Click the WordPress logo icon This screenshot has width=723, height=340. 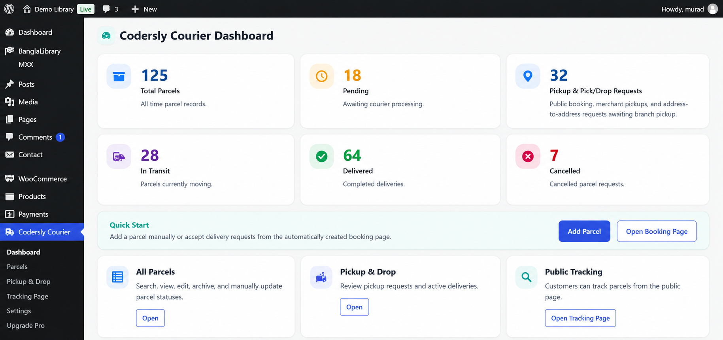pos(9,9)
